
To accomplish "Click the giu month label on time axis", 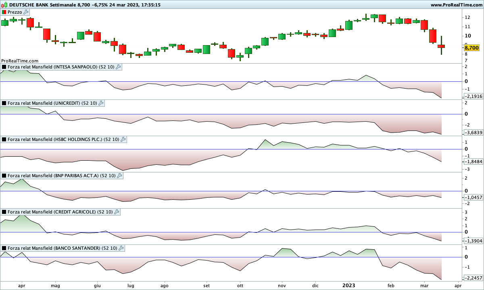I will tap(97, 286).
